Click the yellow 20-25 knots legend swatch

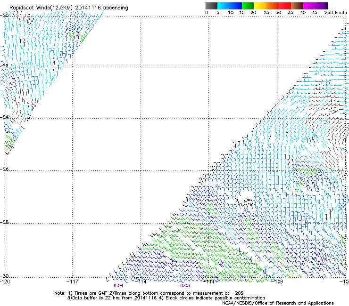tap(260, 6)
